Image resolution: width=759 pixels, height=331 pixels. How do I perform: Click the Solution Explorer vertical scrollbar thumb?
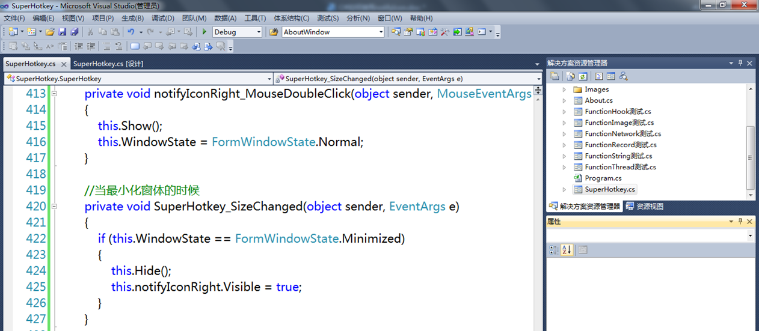(x=750, y=158)
